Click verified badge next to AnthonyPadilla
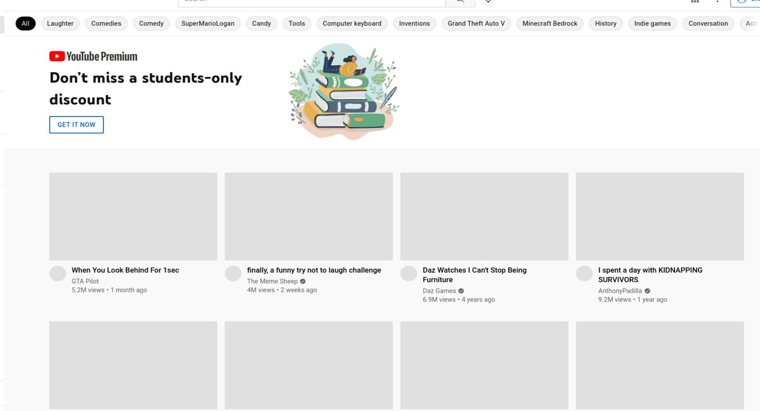760x411 pixels. coord(648,291)
